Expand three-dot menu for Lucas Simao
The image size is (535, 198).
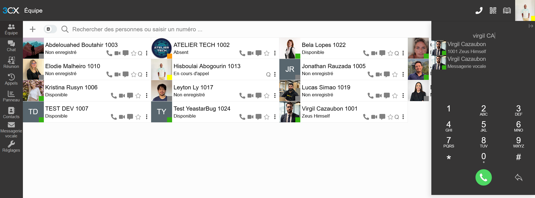coord(403,96)
